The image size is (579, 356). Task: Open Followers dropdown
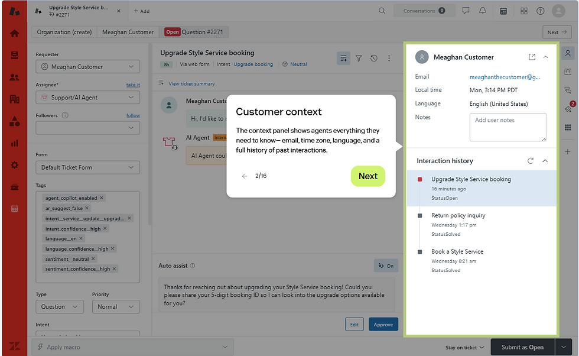pyautogui.click(x=88, y=128)
